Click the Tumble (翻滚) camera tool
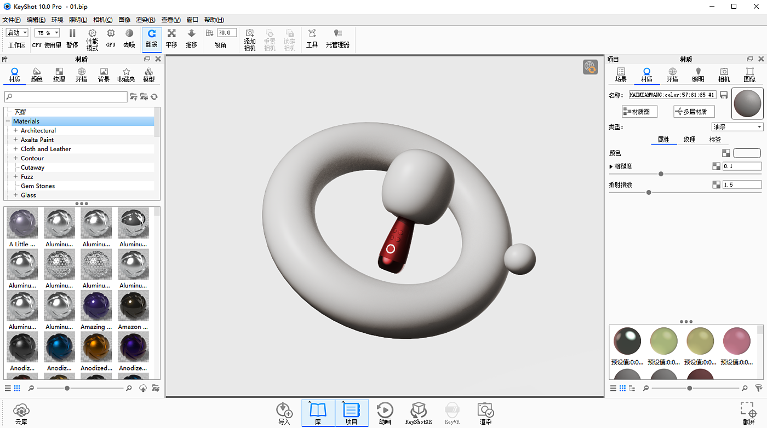The image size is (767, 428). pos(152,38)
